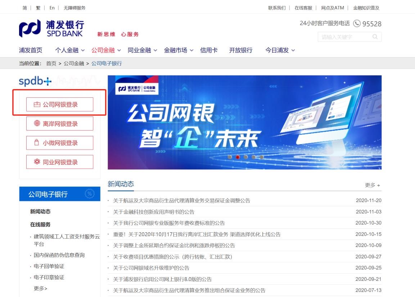The height and width of the screenshot is (297, 415).
Task: Click 公司电子银行 in the breadcrumb
Action: (x=107, y=64)
